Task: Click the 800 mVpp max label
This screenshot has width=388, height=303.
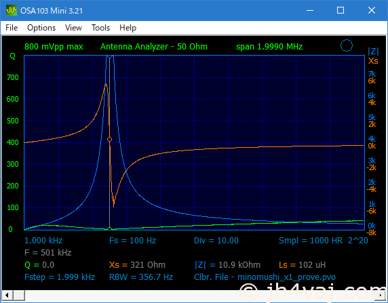Action: (54, 47)
